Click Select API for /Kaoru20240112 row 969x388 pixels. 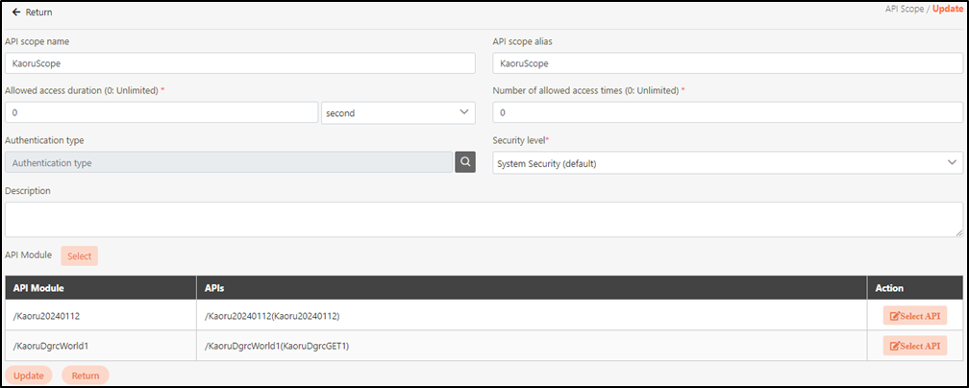click(x=914, y=317)
